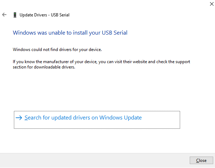
Task: Click the words "Windows Update" in the link
Action: (x=121, y=118)
